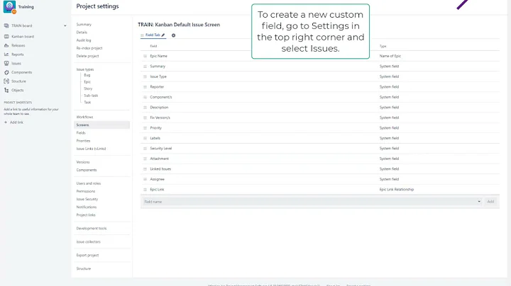This screenshot has width=511, height=286.
Task: Open Issue Security settings
Action: click(87, 199)
